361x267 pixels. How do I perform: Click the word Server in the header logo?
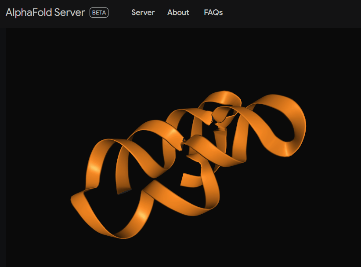pyautogui.click(x=69, y=12)
